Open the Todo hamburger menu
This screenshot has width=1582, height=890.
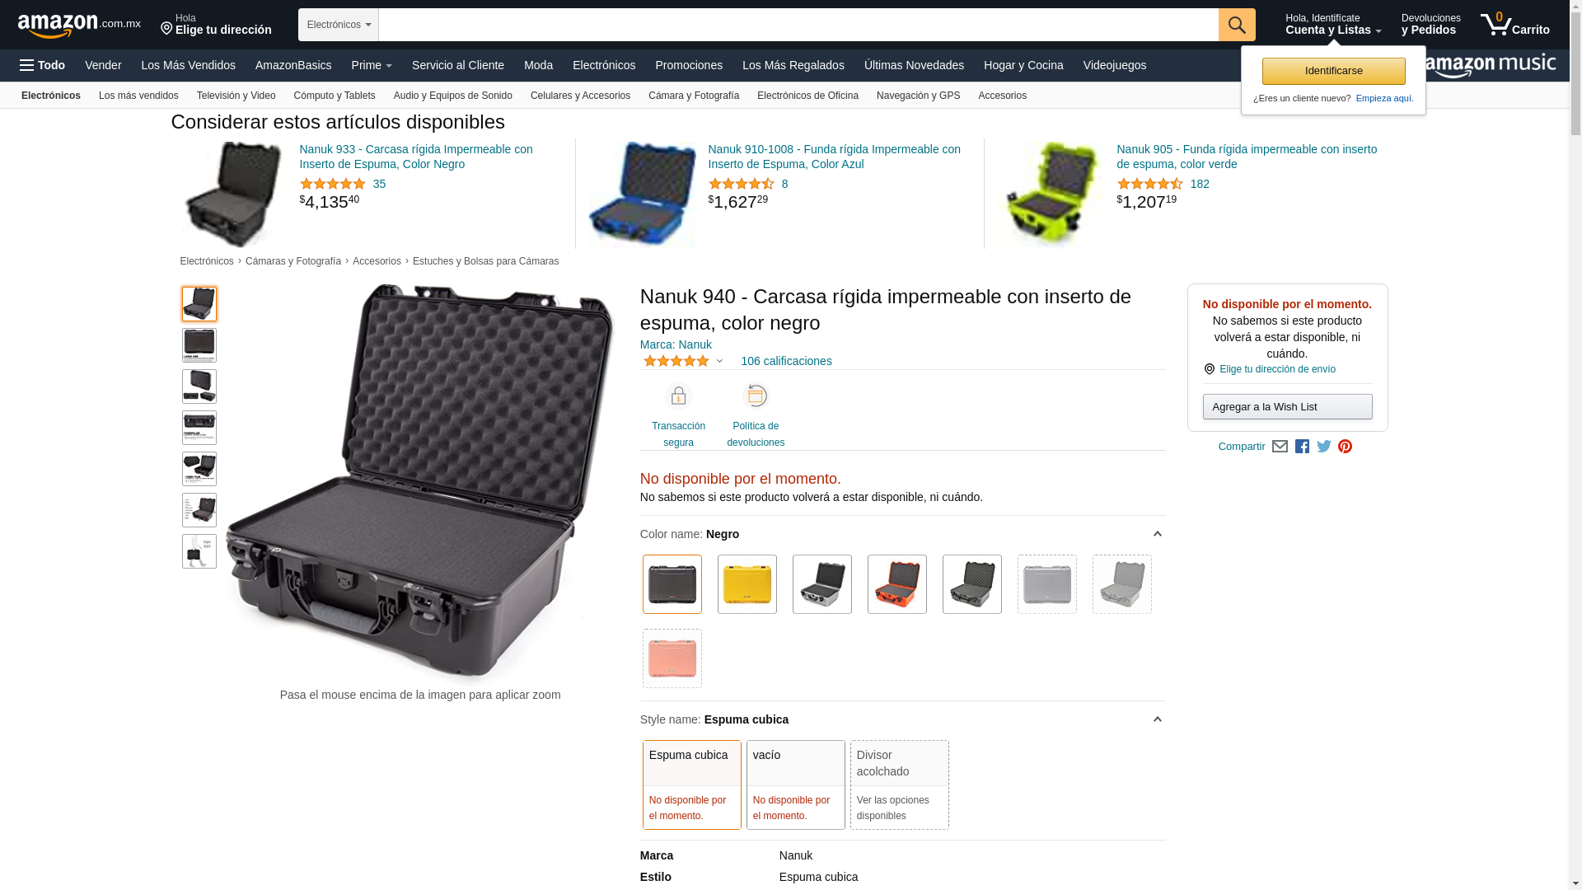(42, 65)
